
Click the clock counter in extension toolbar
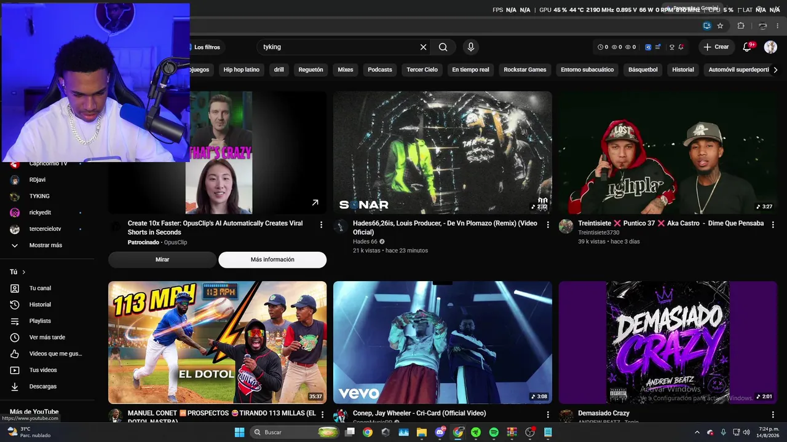(603, 47)
